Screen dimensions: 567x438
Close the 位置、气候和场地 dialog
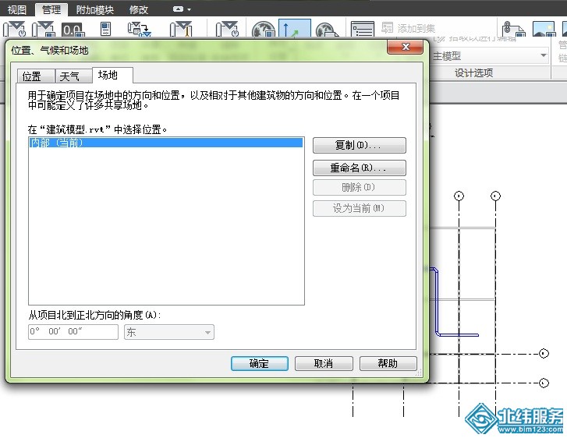point(405,47)
